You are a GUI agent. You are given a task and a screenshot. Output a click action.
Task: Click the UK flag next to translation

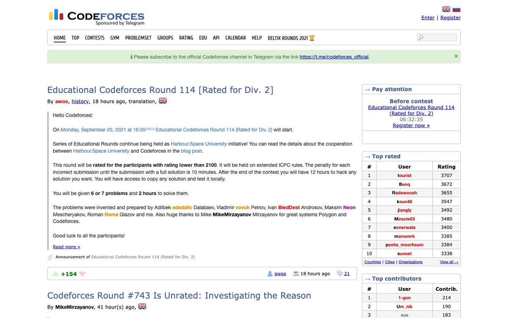click(x=163, y=101)
